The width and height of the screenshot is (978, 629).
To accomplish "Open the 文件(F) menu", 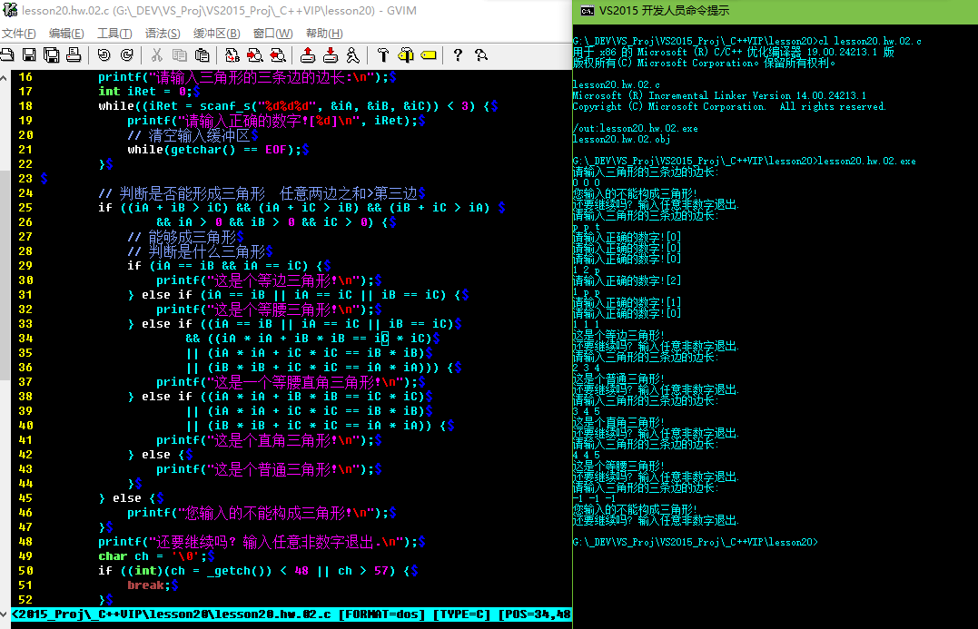I will (x=19, y=34).
